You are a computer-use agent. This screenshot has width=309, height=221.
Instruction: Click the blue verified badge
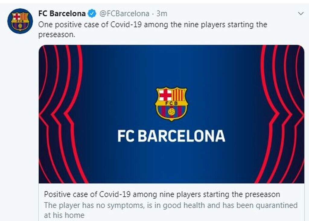click(x=92, y=14)
